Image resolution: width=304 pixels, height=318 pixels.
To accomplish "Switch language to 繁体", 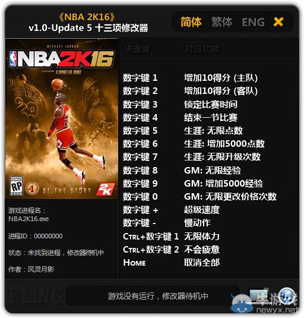I will [x=222, y=22].
